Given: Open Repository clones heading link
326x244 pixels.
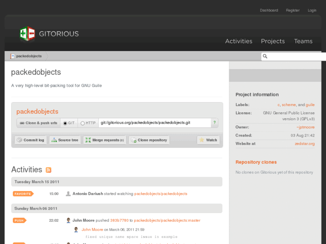Looking at the screenshot, I should click(x=256, y=162).
